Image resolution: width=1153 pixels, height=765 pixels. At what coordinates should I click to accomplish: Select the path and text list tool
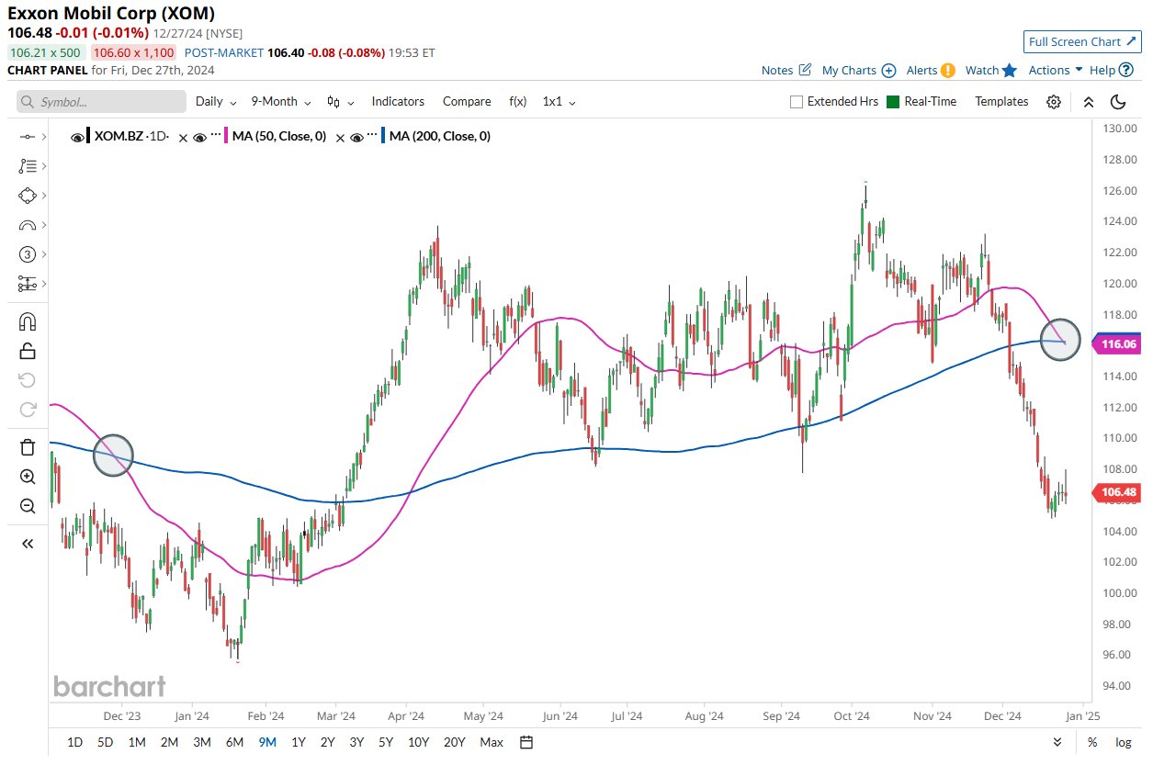pyautogui.click(x=27, y=165)
